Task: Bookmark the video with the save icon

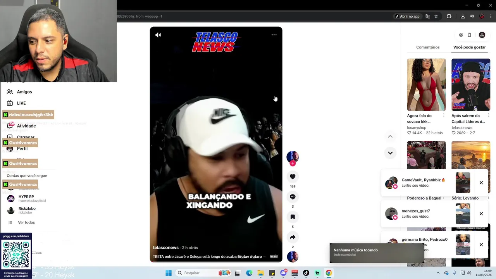Action: tap(293, 217)
